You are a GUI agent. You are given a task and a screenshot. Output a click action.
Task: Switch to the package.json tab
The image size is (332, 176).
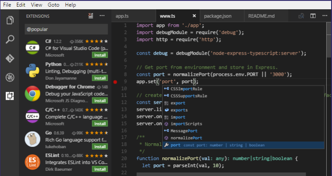[218, 16]
